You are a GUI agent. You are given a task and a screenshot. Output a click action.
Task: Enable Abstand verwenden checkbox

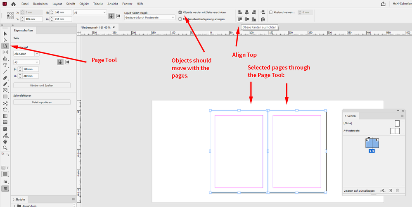click(x=271, y=12)
